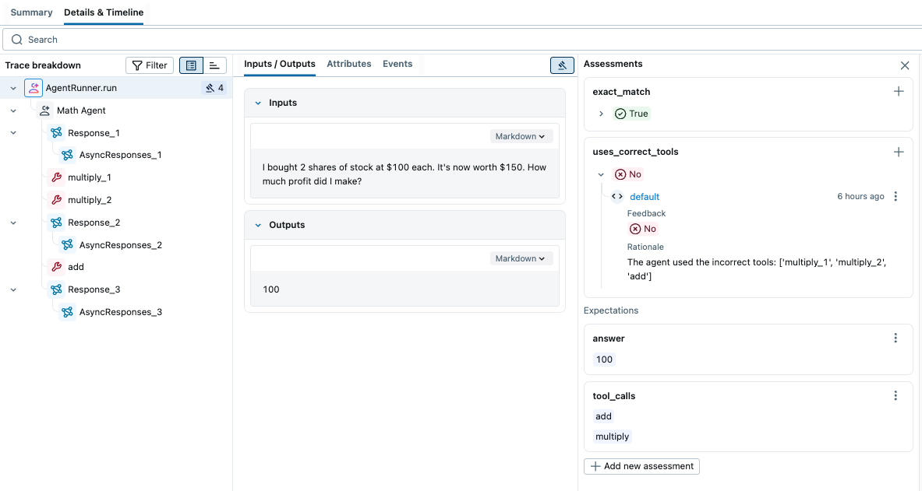Add assessment to exact_match with plus icon
The image size is (922, 491).
899,92
